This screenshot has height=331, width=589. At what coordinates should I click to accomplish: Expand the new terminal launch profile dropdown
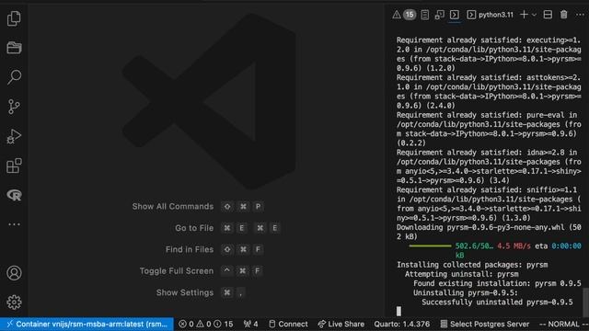(534, 15)
